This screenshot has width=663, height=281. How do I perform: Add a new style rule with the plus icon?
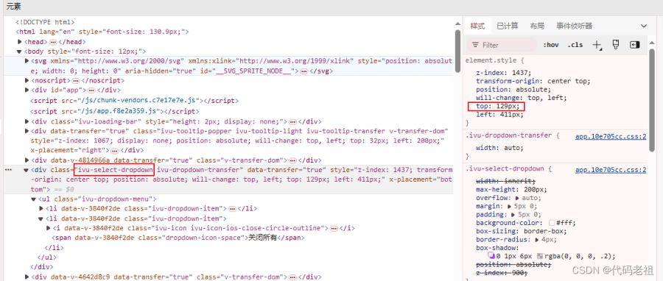(597, 45)
